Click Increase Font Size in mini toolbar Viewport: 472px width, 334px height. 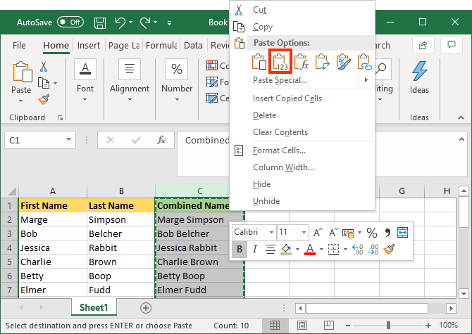[x=318, y=232]
